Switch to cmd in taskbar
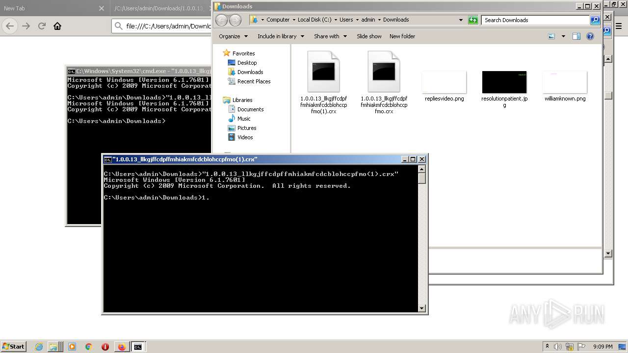The height and width of the screenshot is (353, 628). (x=138, y=347)
